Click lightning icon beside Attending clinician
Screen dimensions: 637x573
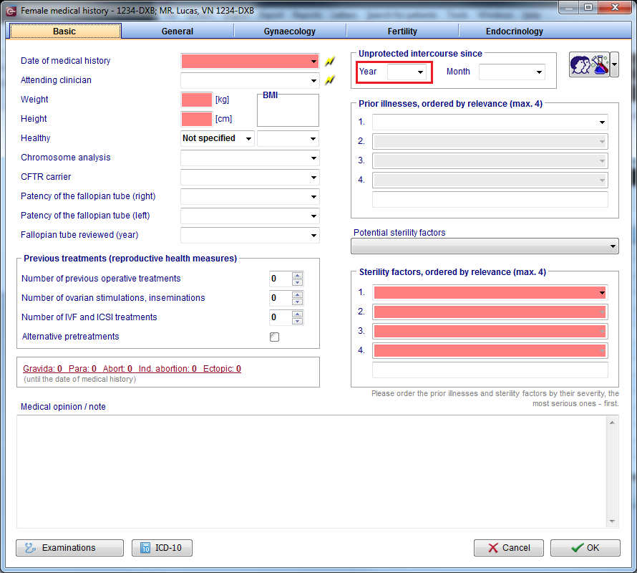[329, 80]
